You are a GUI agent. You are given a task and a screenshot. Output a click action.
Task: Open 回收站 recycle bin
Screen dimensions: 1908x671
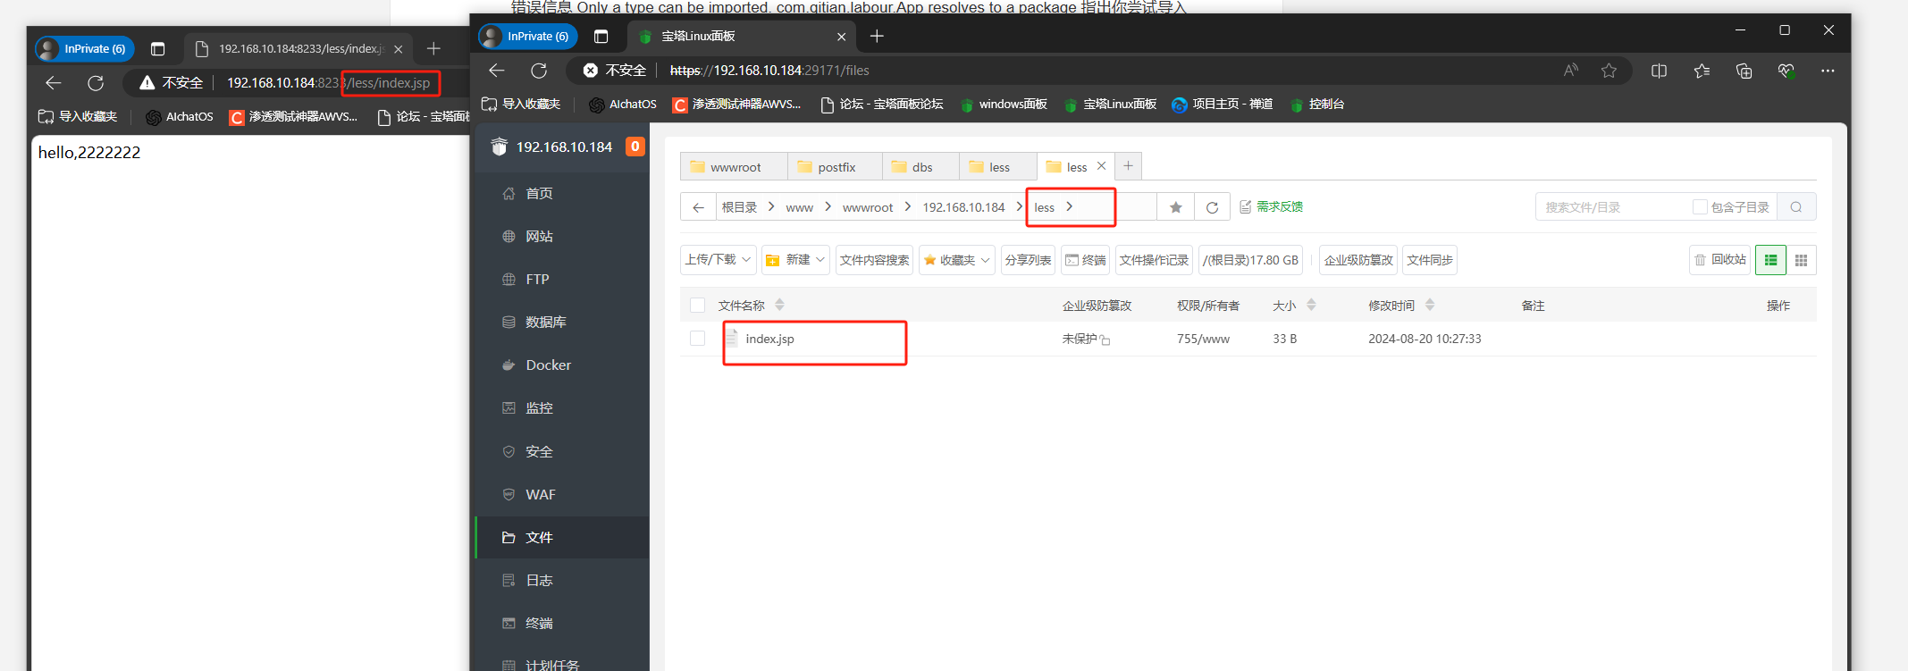(1720, 260)
